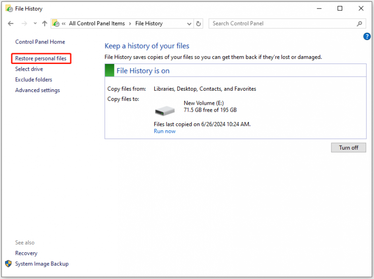
Task: Click the File History address bar icon
Action: pos(56,23)
